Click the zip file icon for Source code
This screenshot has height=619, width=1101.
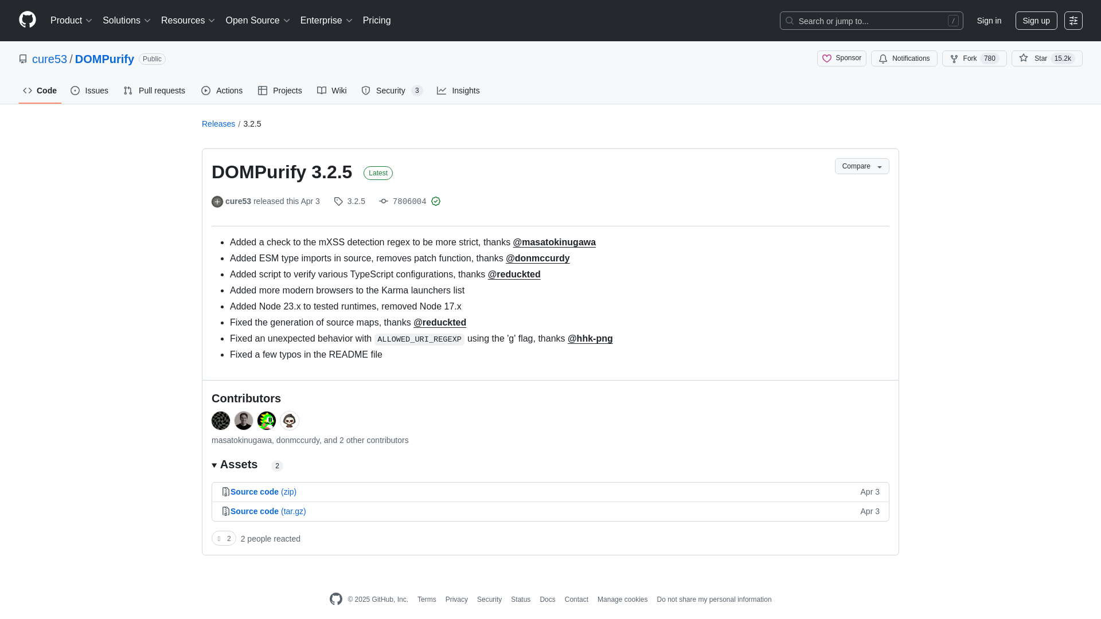[226, 492]
